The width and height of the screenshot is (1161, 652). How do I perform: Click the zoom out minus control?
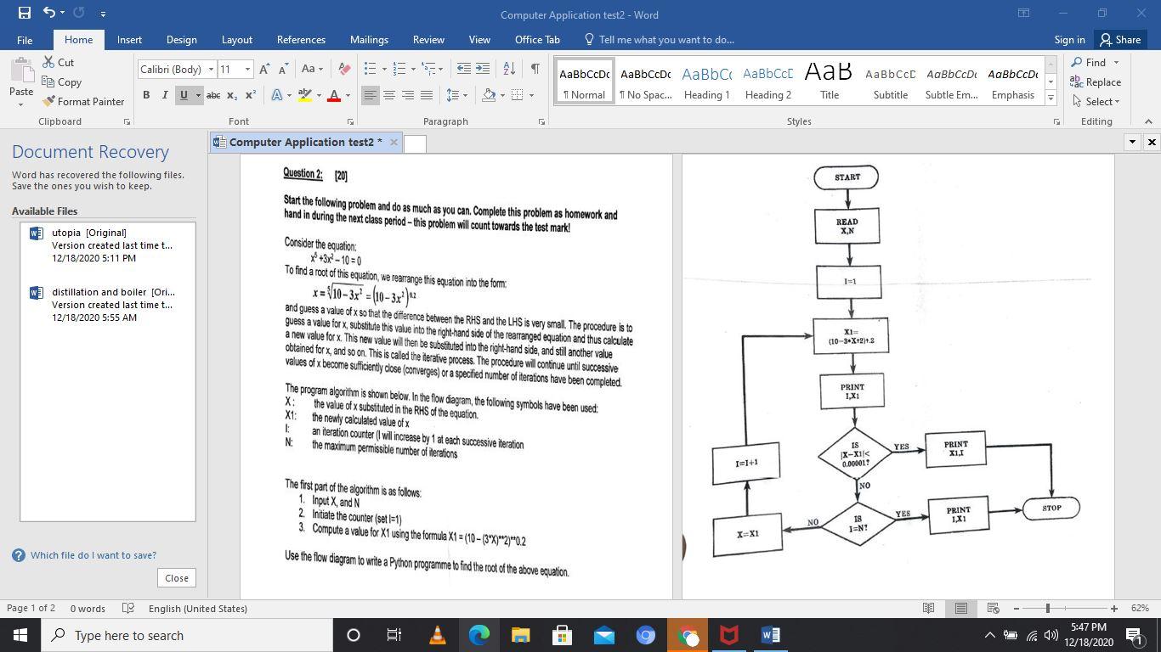1017,608
